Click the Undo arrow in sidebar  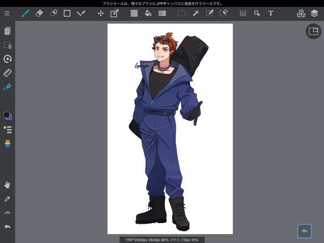[7, 227]
